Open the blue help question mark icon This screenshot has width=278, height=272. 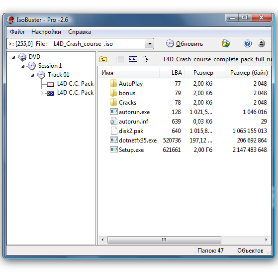pos(248,43)
